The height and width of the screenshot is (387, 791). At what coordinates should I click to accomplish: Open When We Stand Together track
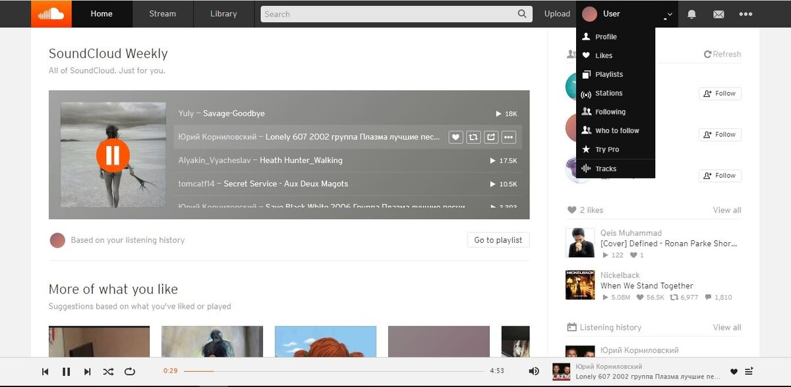[x=647, y=286]
